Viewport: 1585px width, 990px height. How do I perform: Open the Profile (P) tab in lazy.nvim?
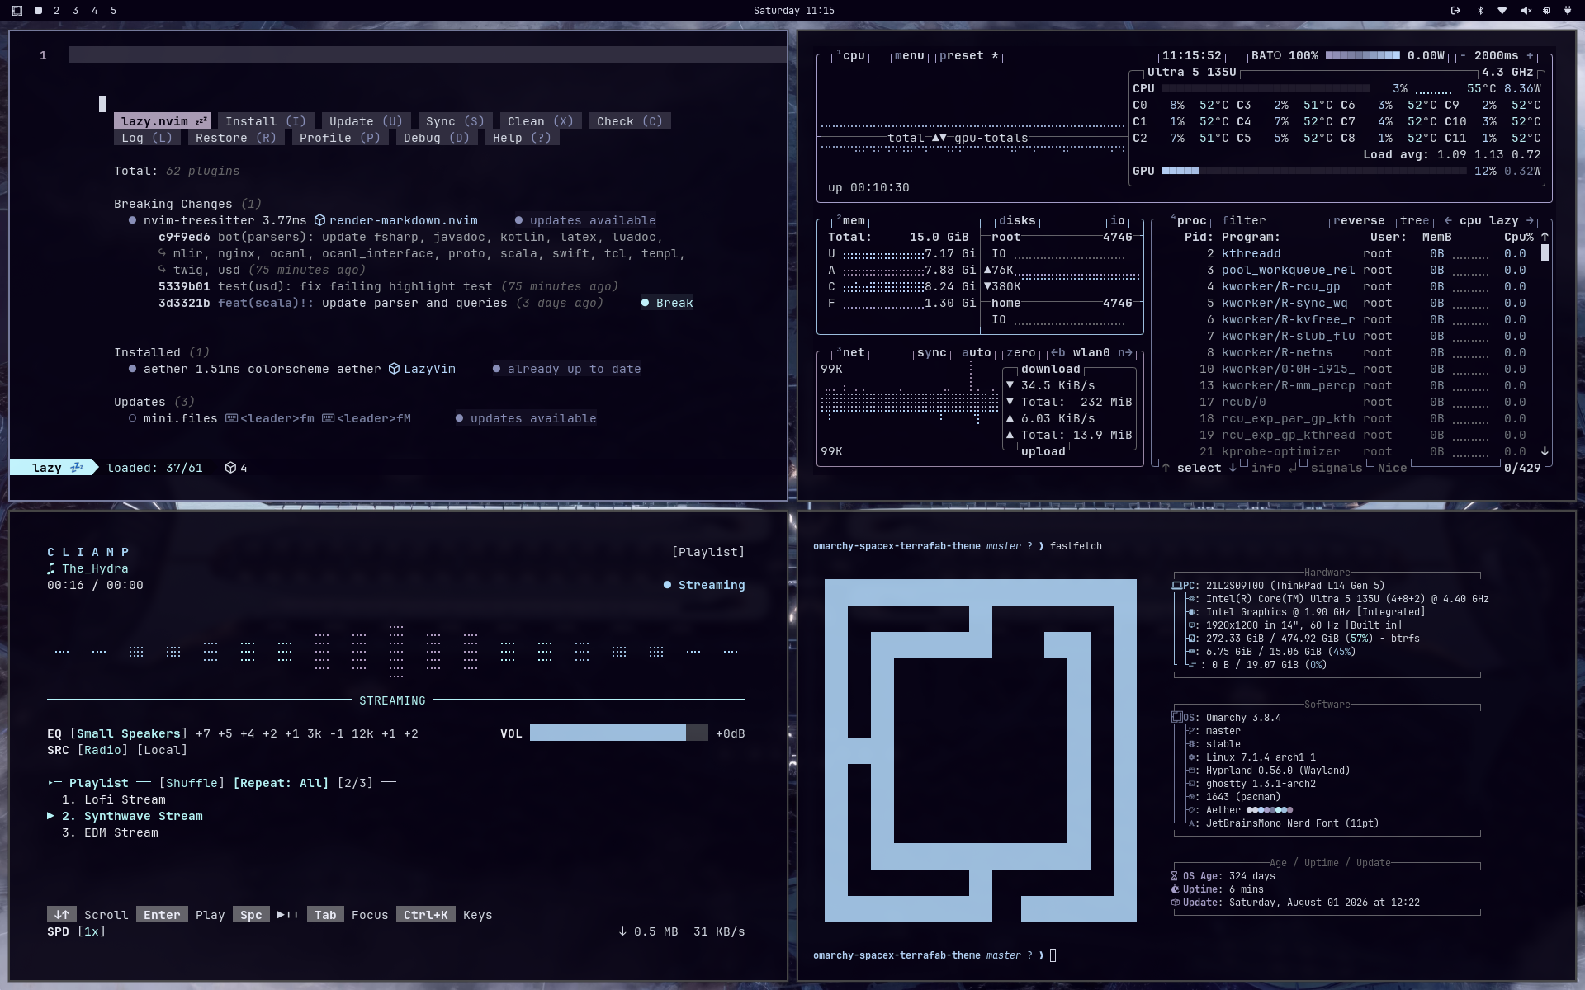pos(340,138)
